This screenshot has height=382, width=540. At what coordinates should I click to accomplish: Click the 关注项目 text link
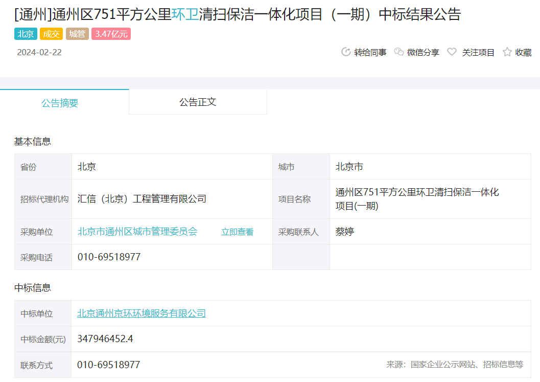[x=478, y=52]
